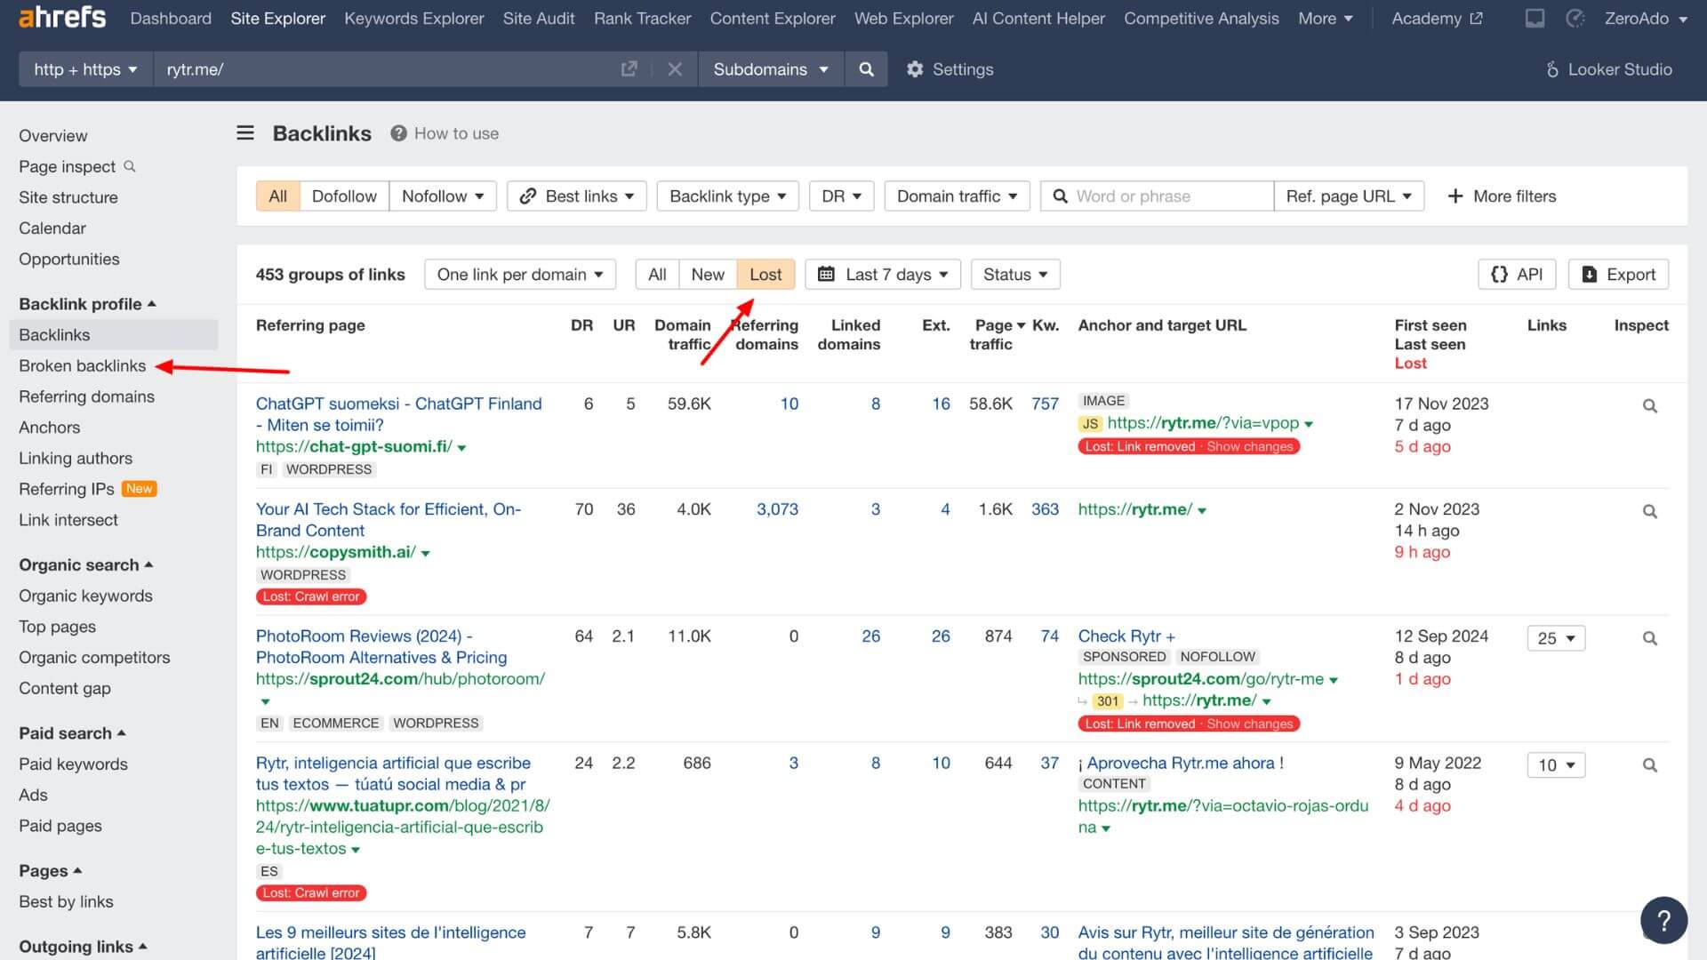
Task: Click Page inspect search icon in sidebar
Action: pos(130,166)
